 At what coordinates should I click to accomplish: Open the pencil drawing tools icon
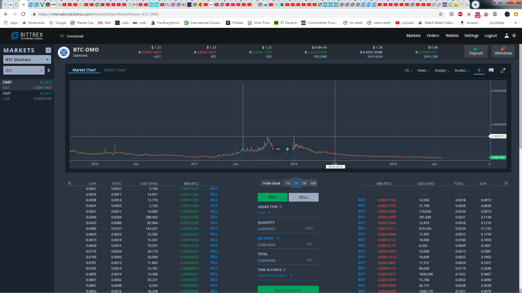tap(503, 70)
